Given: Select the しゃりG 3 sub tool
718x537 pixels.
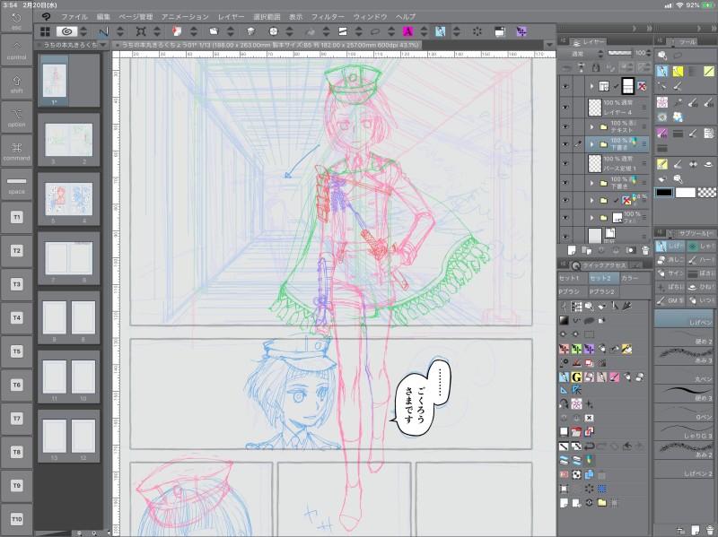Looking at the screenshot, I should tap(684, 431).
